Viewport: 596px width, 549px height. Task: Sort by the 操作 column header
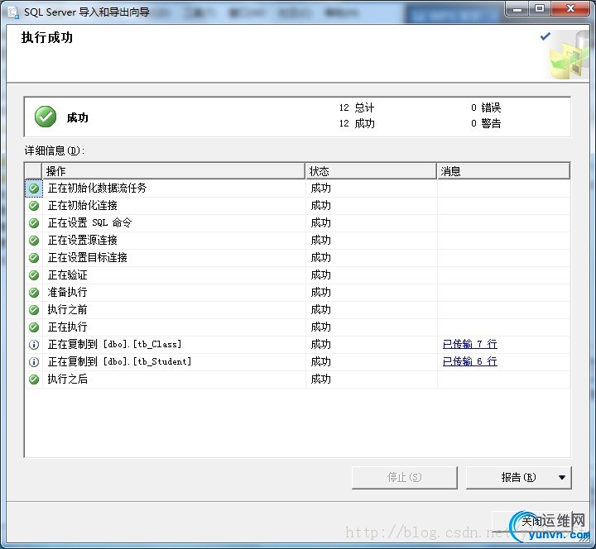click(173, 171)
